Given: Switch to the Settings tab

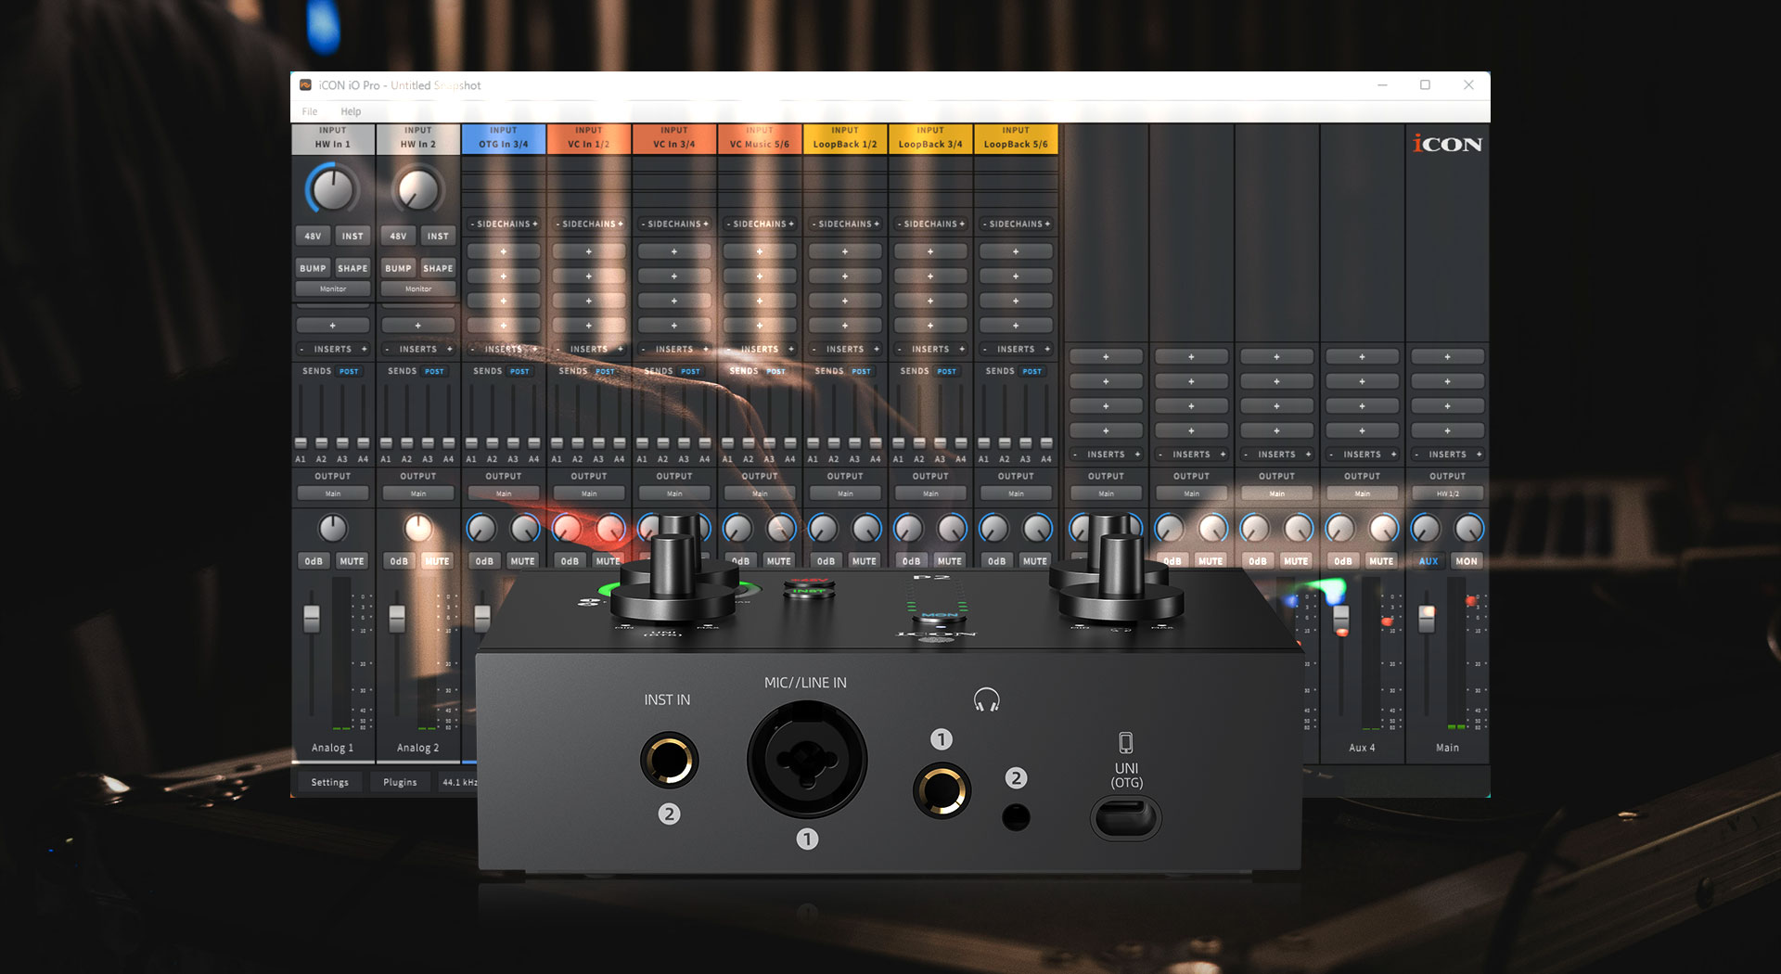Looking at the screenshot, I should [330, 782].
